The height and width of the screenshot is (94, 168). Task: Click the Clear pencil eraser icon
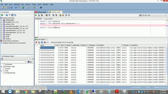point(63,15)
